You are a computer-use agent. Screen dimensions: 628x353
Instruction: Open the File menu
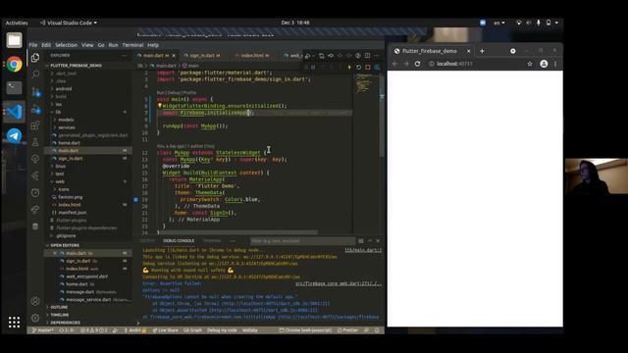[x=33, y=45]
